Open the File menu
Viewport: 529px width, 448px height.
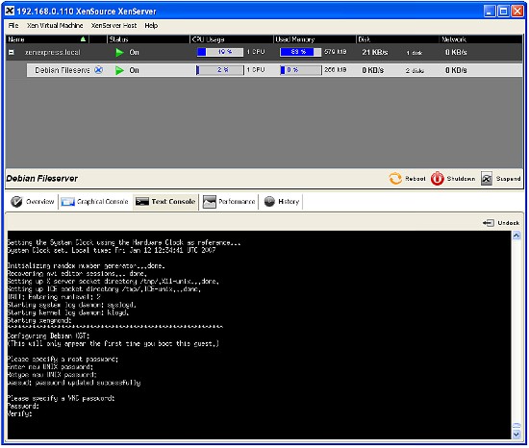tap(13, 26)
